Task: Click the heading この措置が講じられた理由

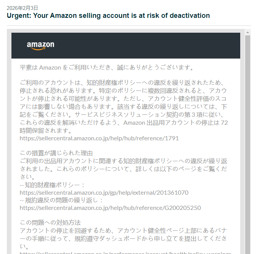Action: (56, 153)
